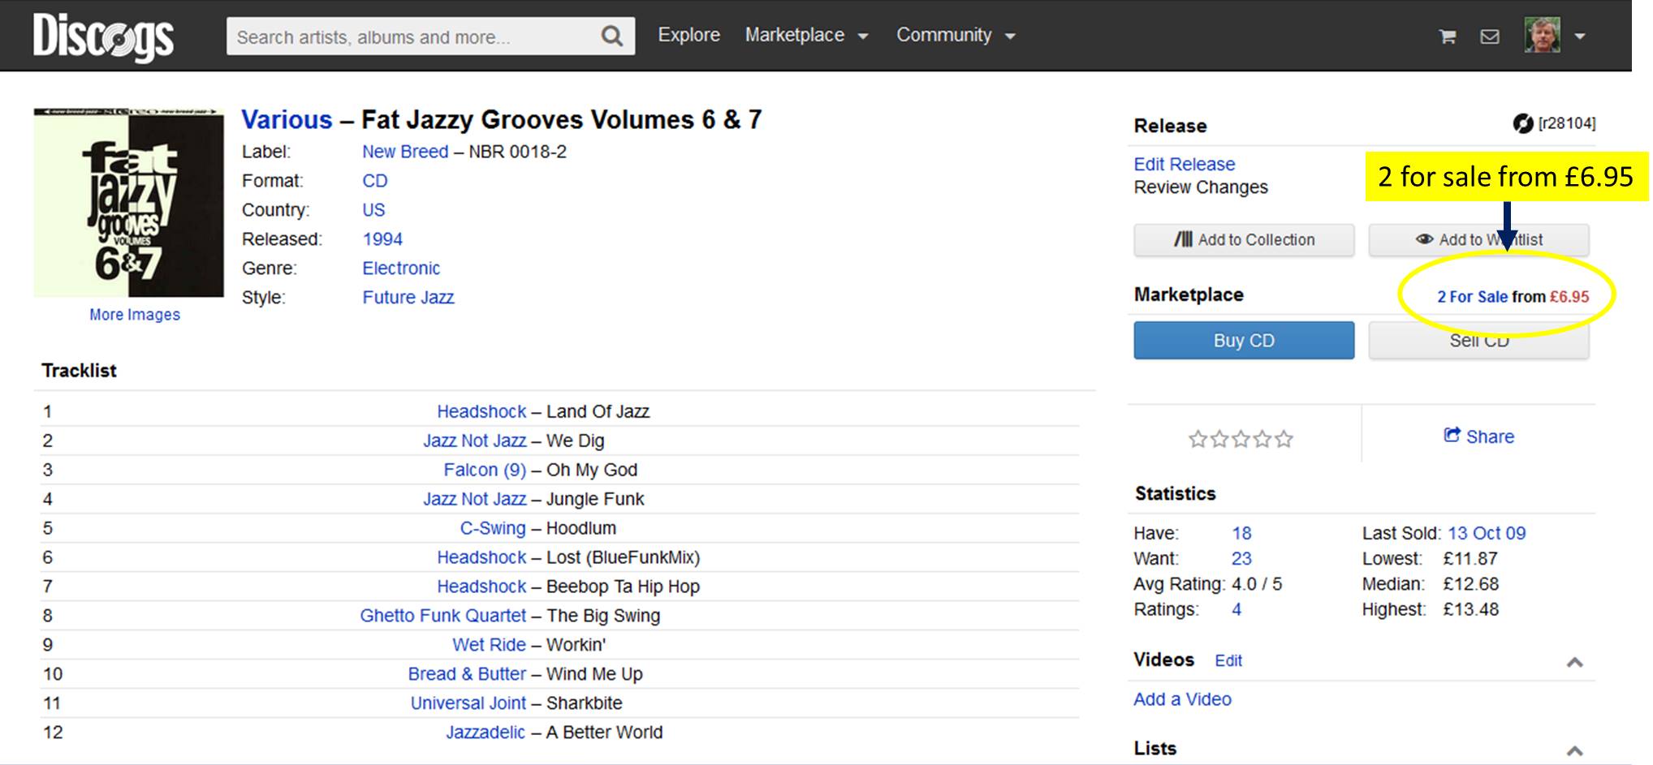Click the Fat Jazzy Grooves album cover
Viewport: 1653px width, 765px height.
click(129, 204)
